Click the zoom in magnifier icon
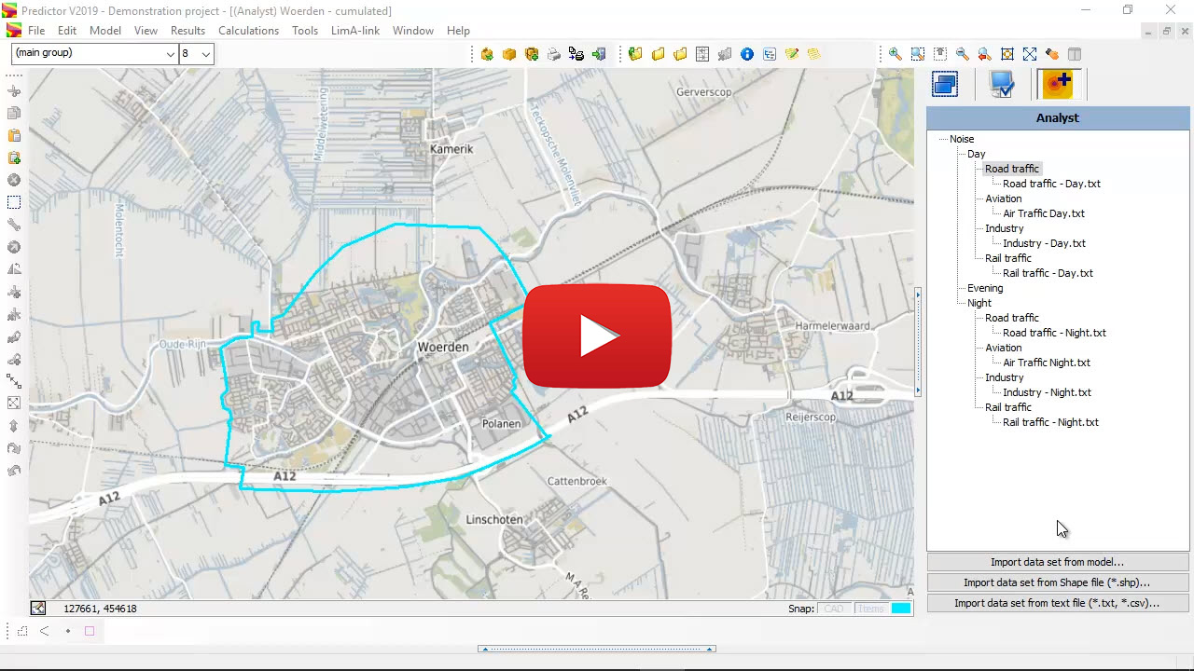The height and width of the screenshot is (671, 1194). point(895,54)
